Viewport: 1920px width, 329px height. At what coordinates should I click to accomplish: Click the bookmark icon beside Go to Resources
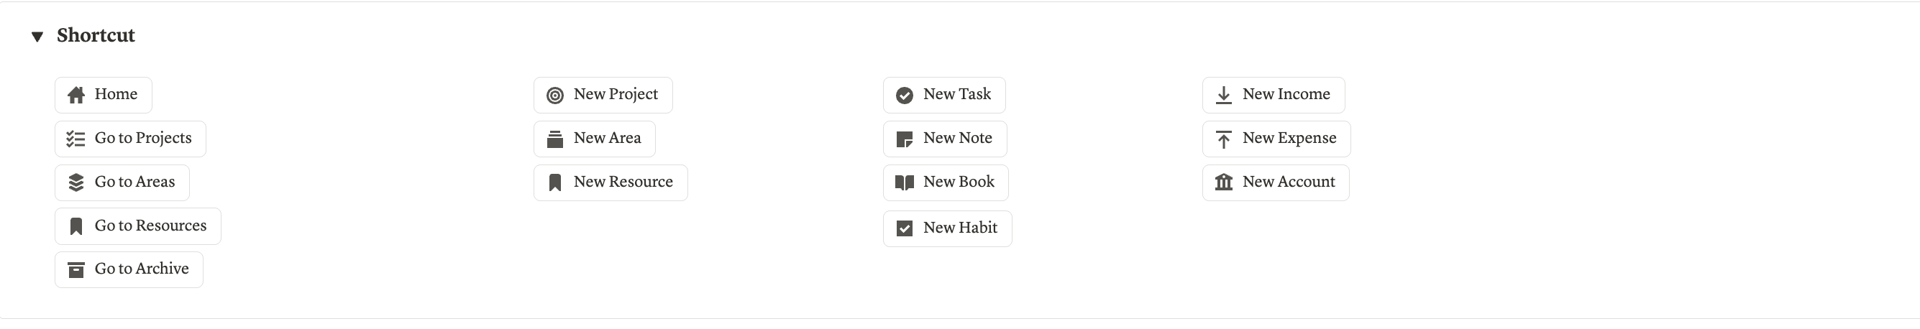(76, 226)
